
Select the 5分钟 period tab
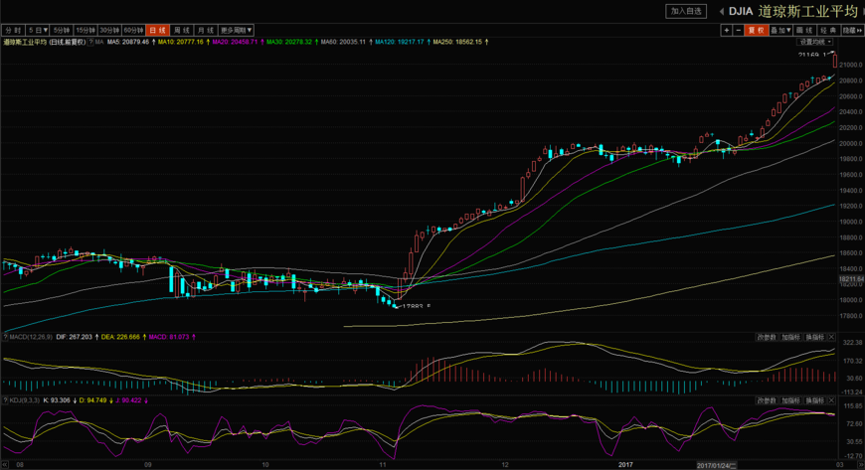[x=62, y=31]
